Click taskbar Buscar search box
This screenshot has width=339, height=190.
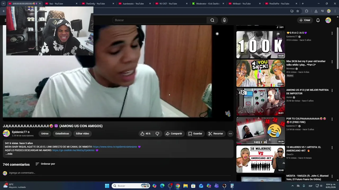(x=131, y=186)
